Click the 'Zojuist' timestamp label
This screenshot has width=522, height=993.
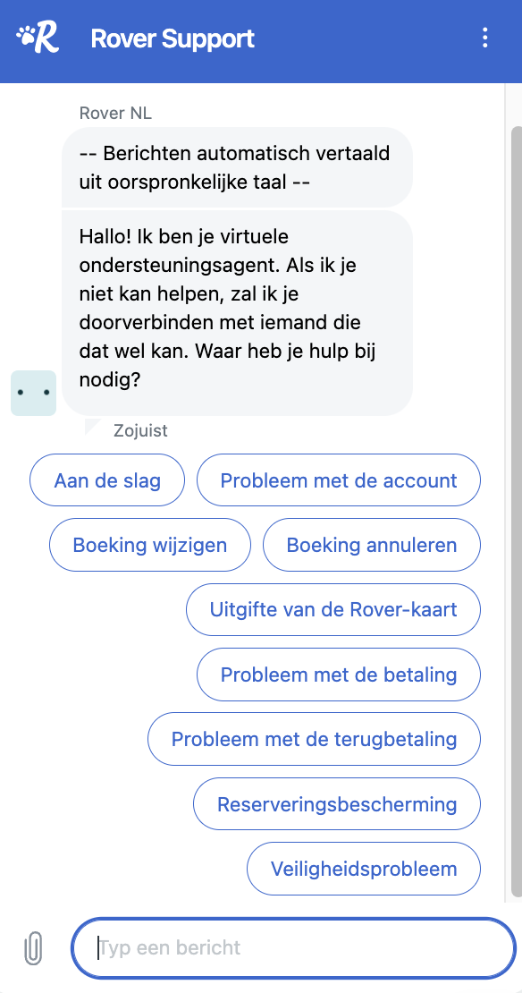140,430
